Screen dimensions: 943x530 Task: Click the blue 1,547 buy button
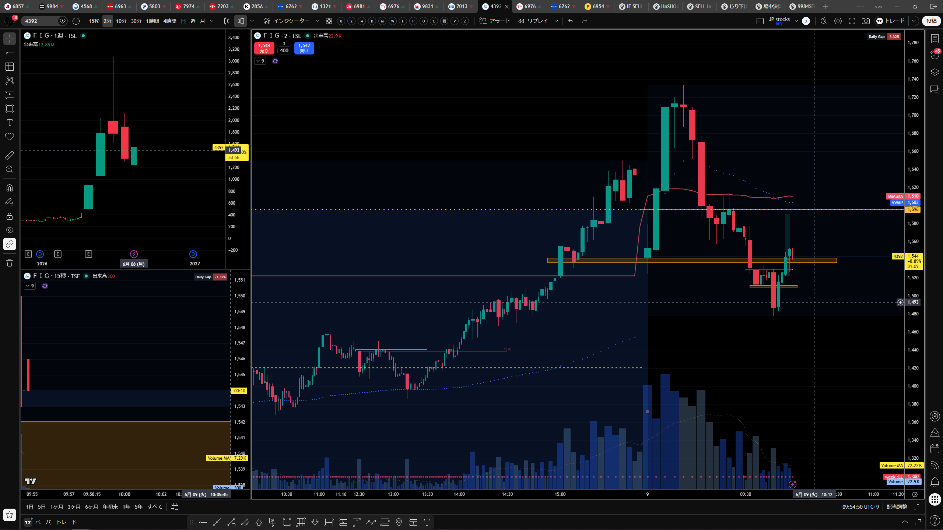(304, 48)
